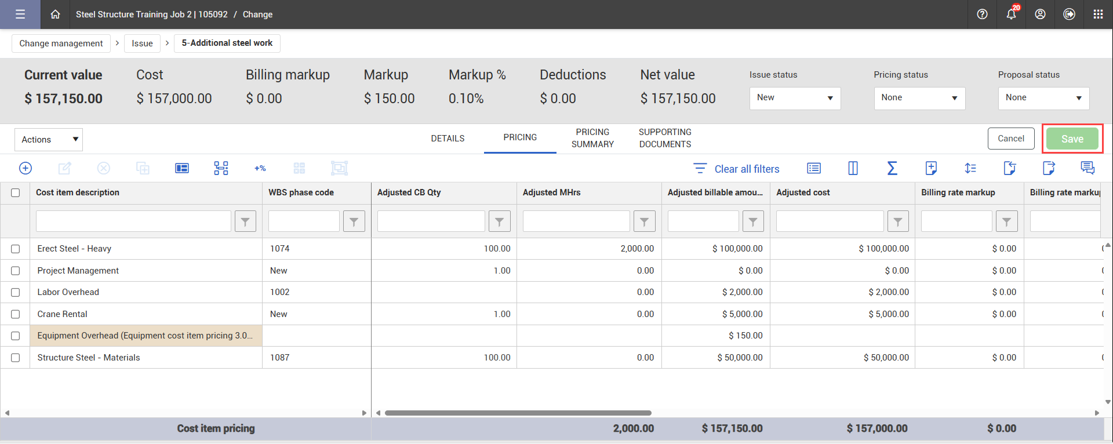Click the comments icon in grid toolbar

click(1087, 168)
